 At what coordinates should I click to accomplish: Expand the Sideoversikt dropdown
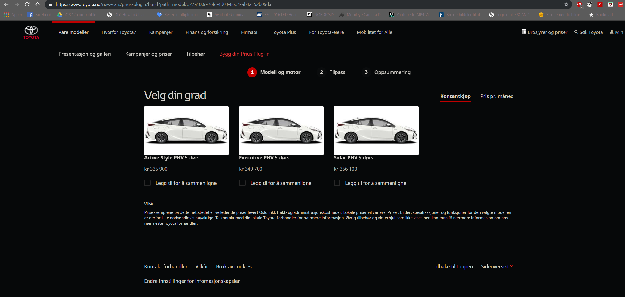pos(497,266)
